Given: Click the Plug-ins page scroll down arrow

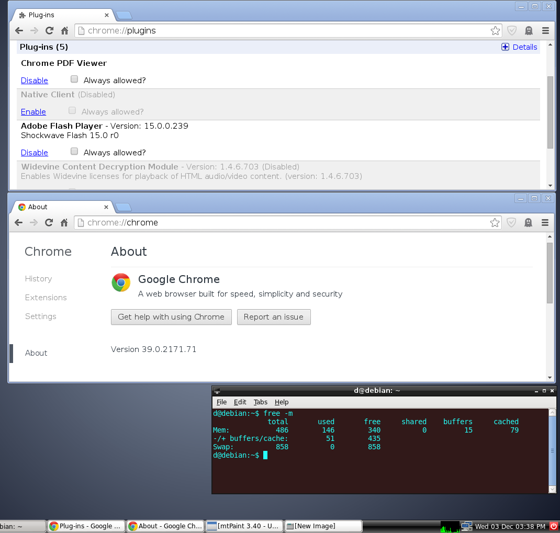Looking at the screenshot, I should [x=550, y=186].
